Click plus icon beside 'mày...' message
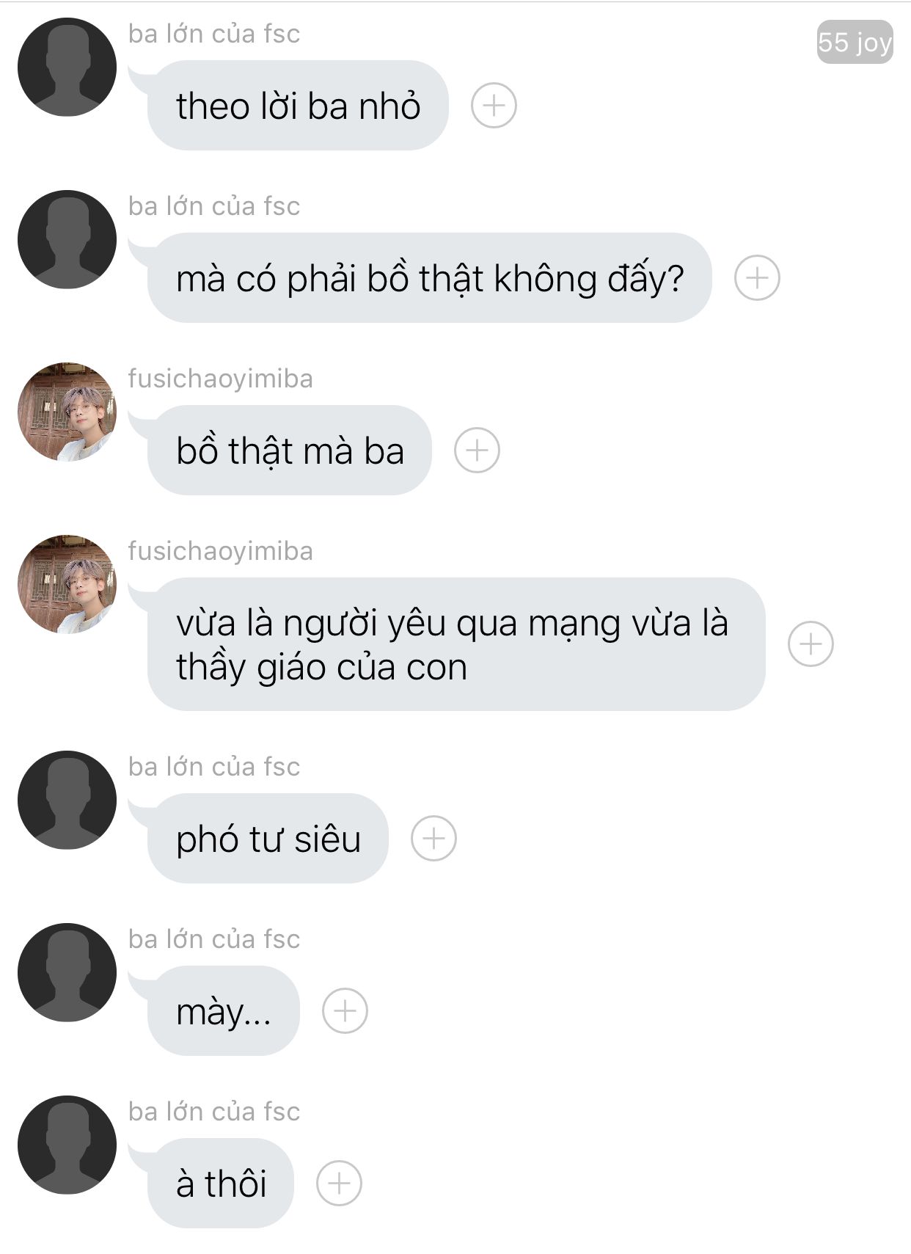911x1254 pixels. point(345,1010)
